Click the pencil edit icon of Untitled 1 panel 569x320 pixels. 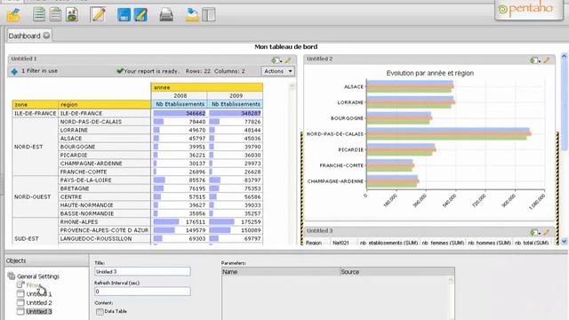(288, 60)
